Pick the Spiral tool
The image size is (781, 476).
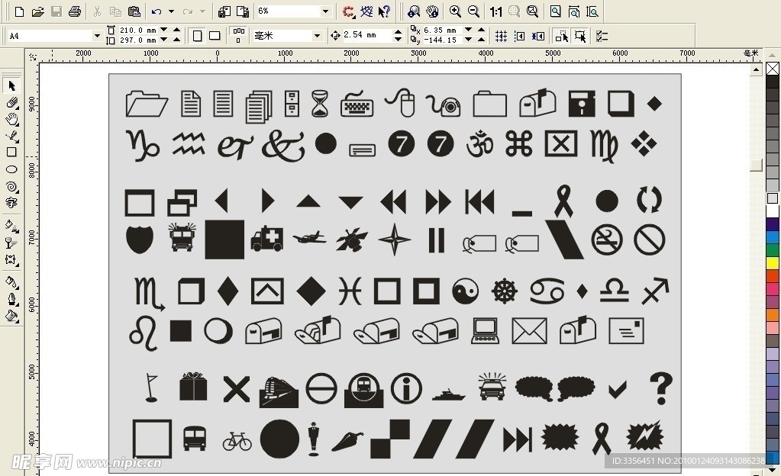coord(11,186)
